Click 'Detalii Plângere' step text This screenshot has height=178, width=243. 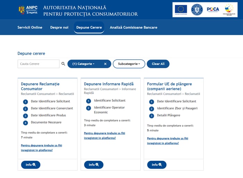pos(169,115)
